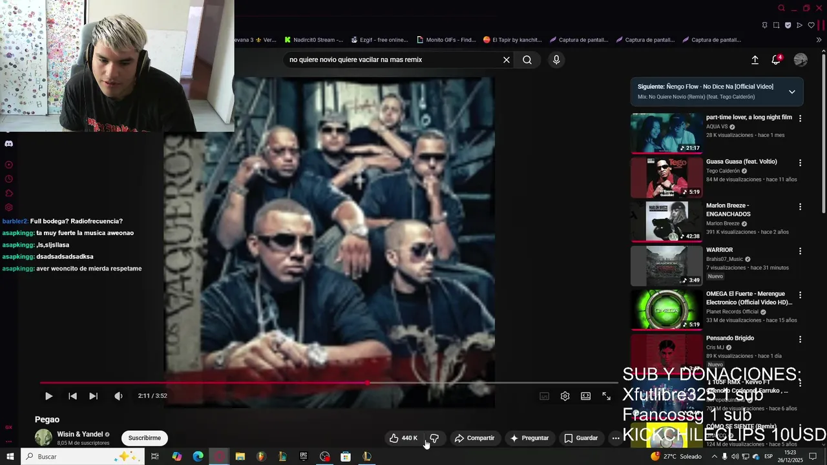The width and height of the screenshot is (827, 465).
Task: Open Epic Games launcher from taskbar
Action: coord(304,457)
